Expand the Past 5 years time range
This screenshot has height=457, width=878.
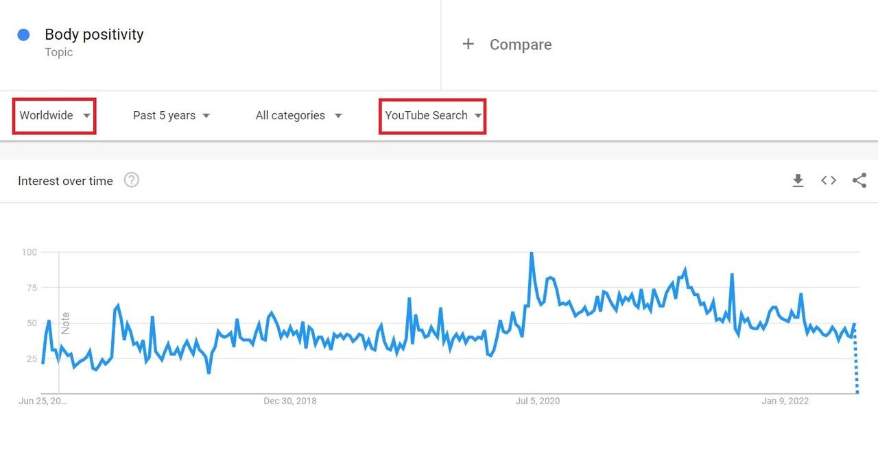(171, 116)
